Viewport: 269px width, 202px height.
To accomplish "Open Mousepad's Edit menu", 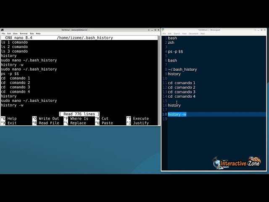I will click(x=170, y=34).
